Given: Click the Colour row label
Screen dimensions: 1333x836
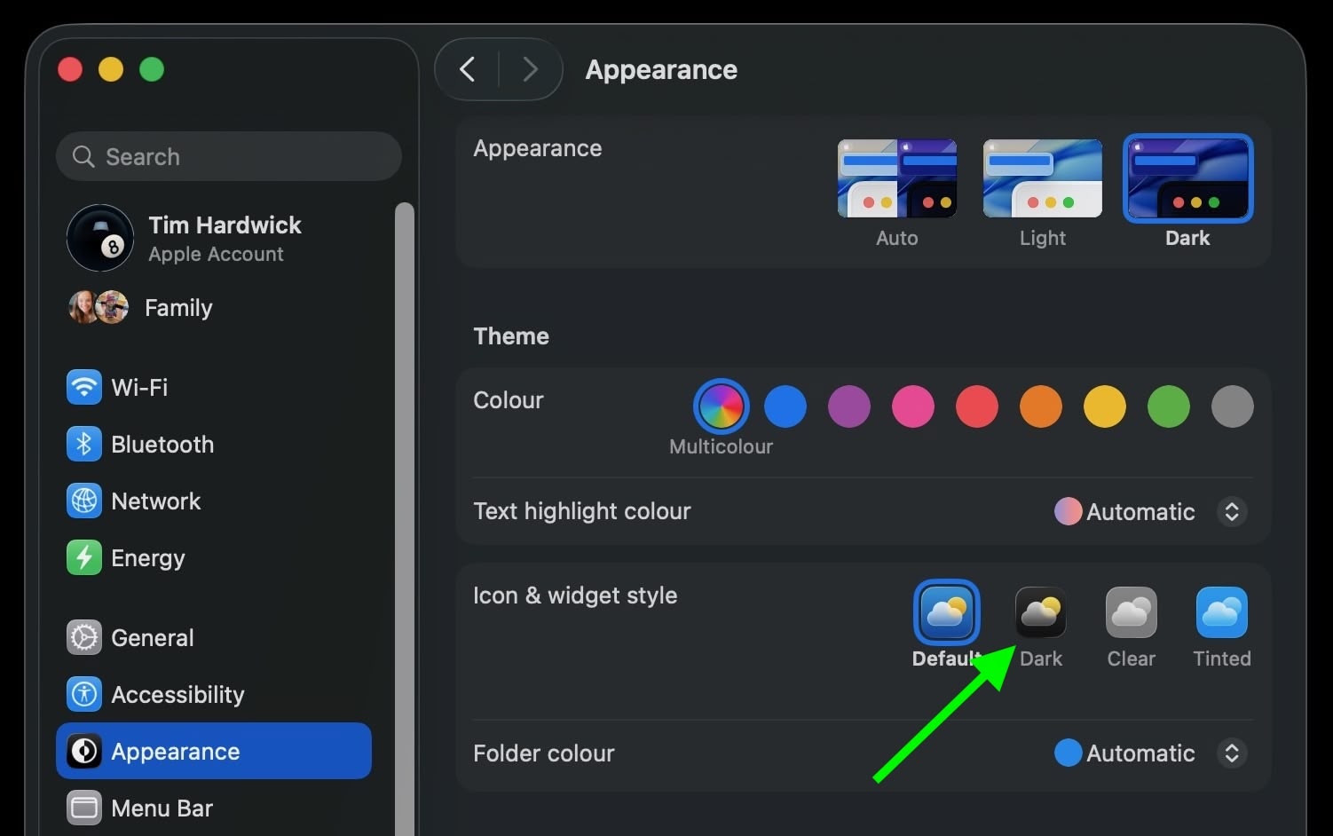Looking at the screenshot, I should (509, 400).
